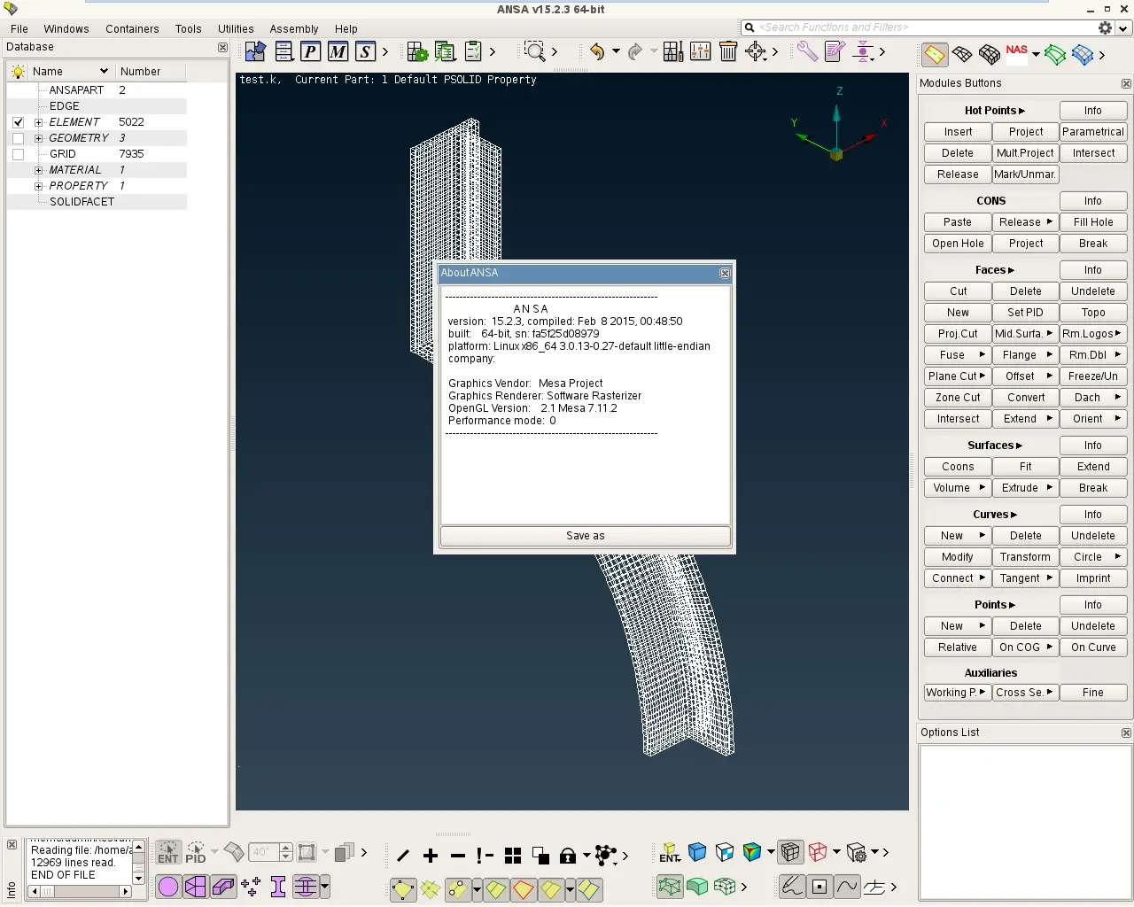Close the About ANSA dialog
The width and height of the screenshot is (1134, 907).
[725, 273]
